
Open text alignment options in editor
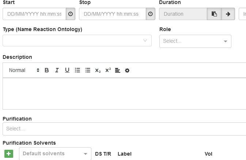tap(118, 70)
